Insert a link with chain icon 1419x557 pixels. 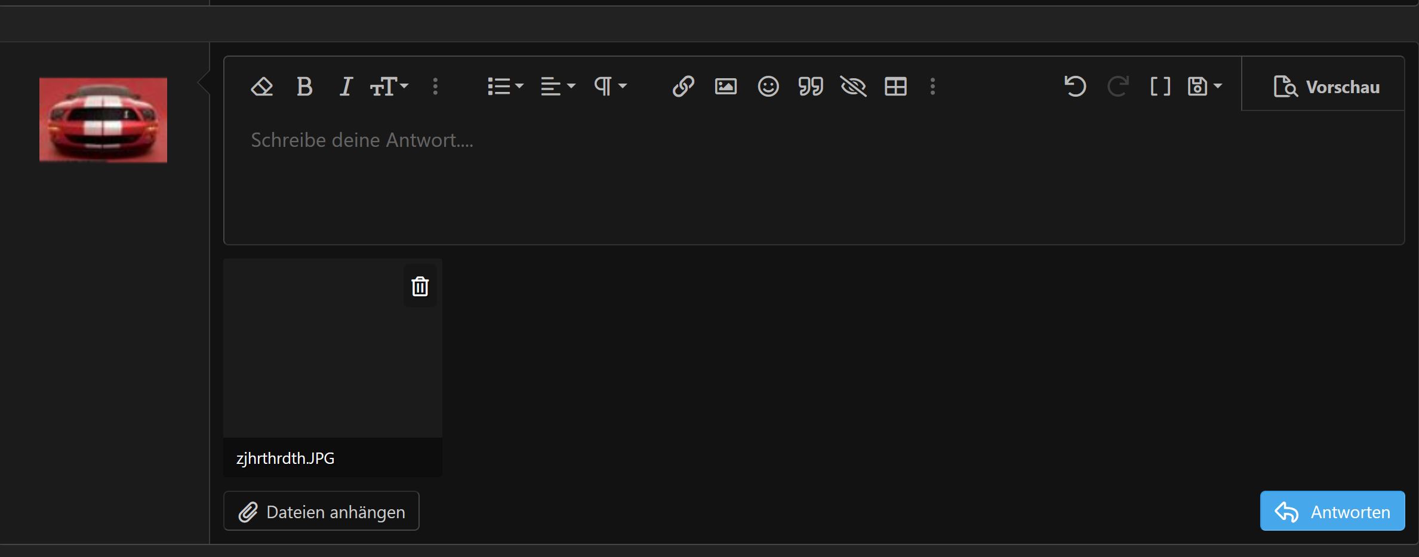point(683,87)
